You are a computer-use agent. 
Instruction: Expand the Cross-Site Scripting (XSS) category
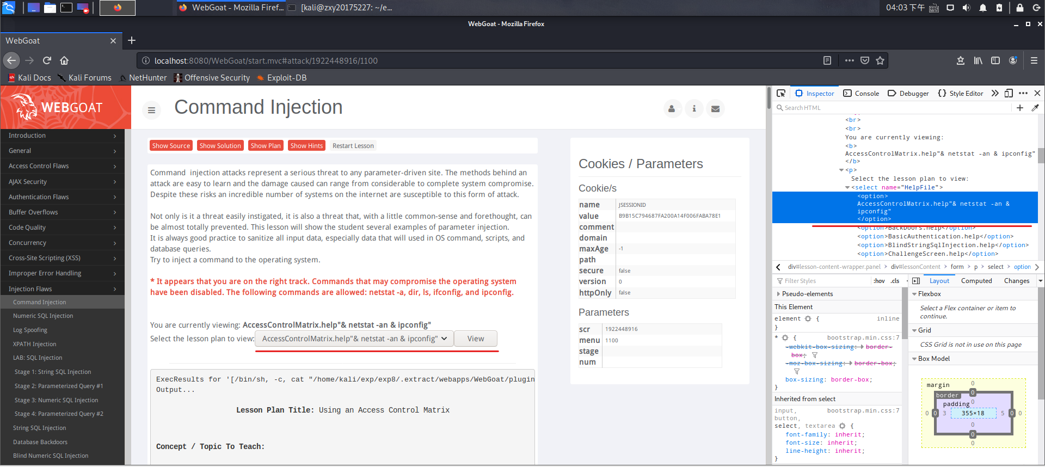[x=62, y=258]
